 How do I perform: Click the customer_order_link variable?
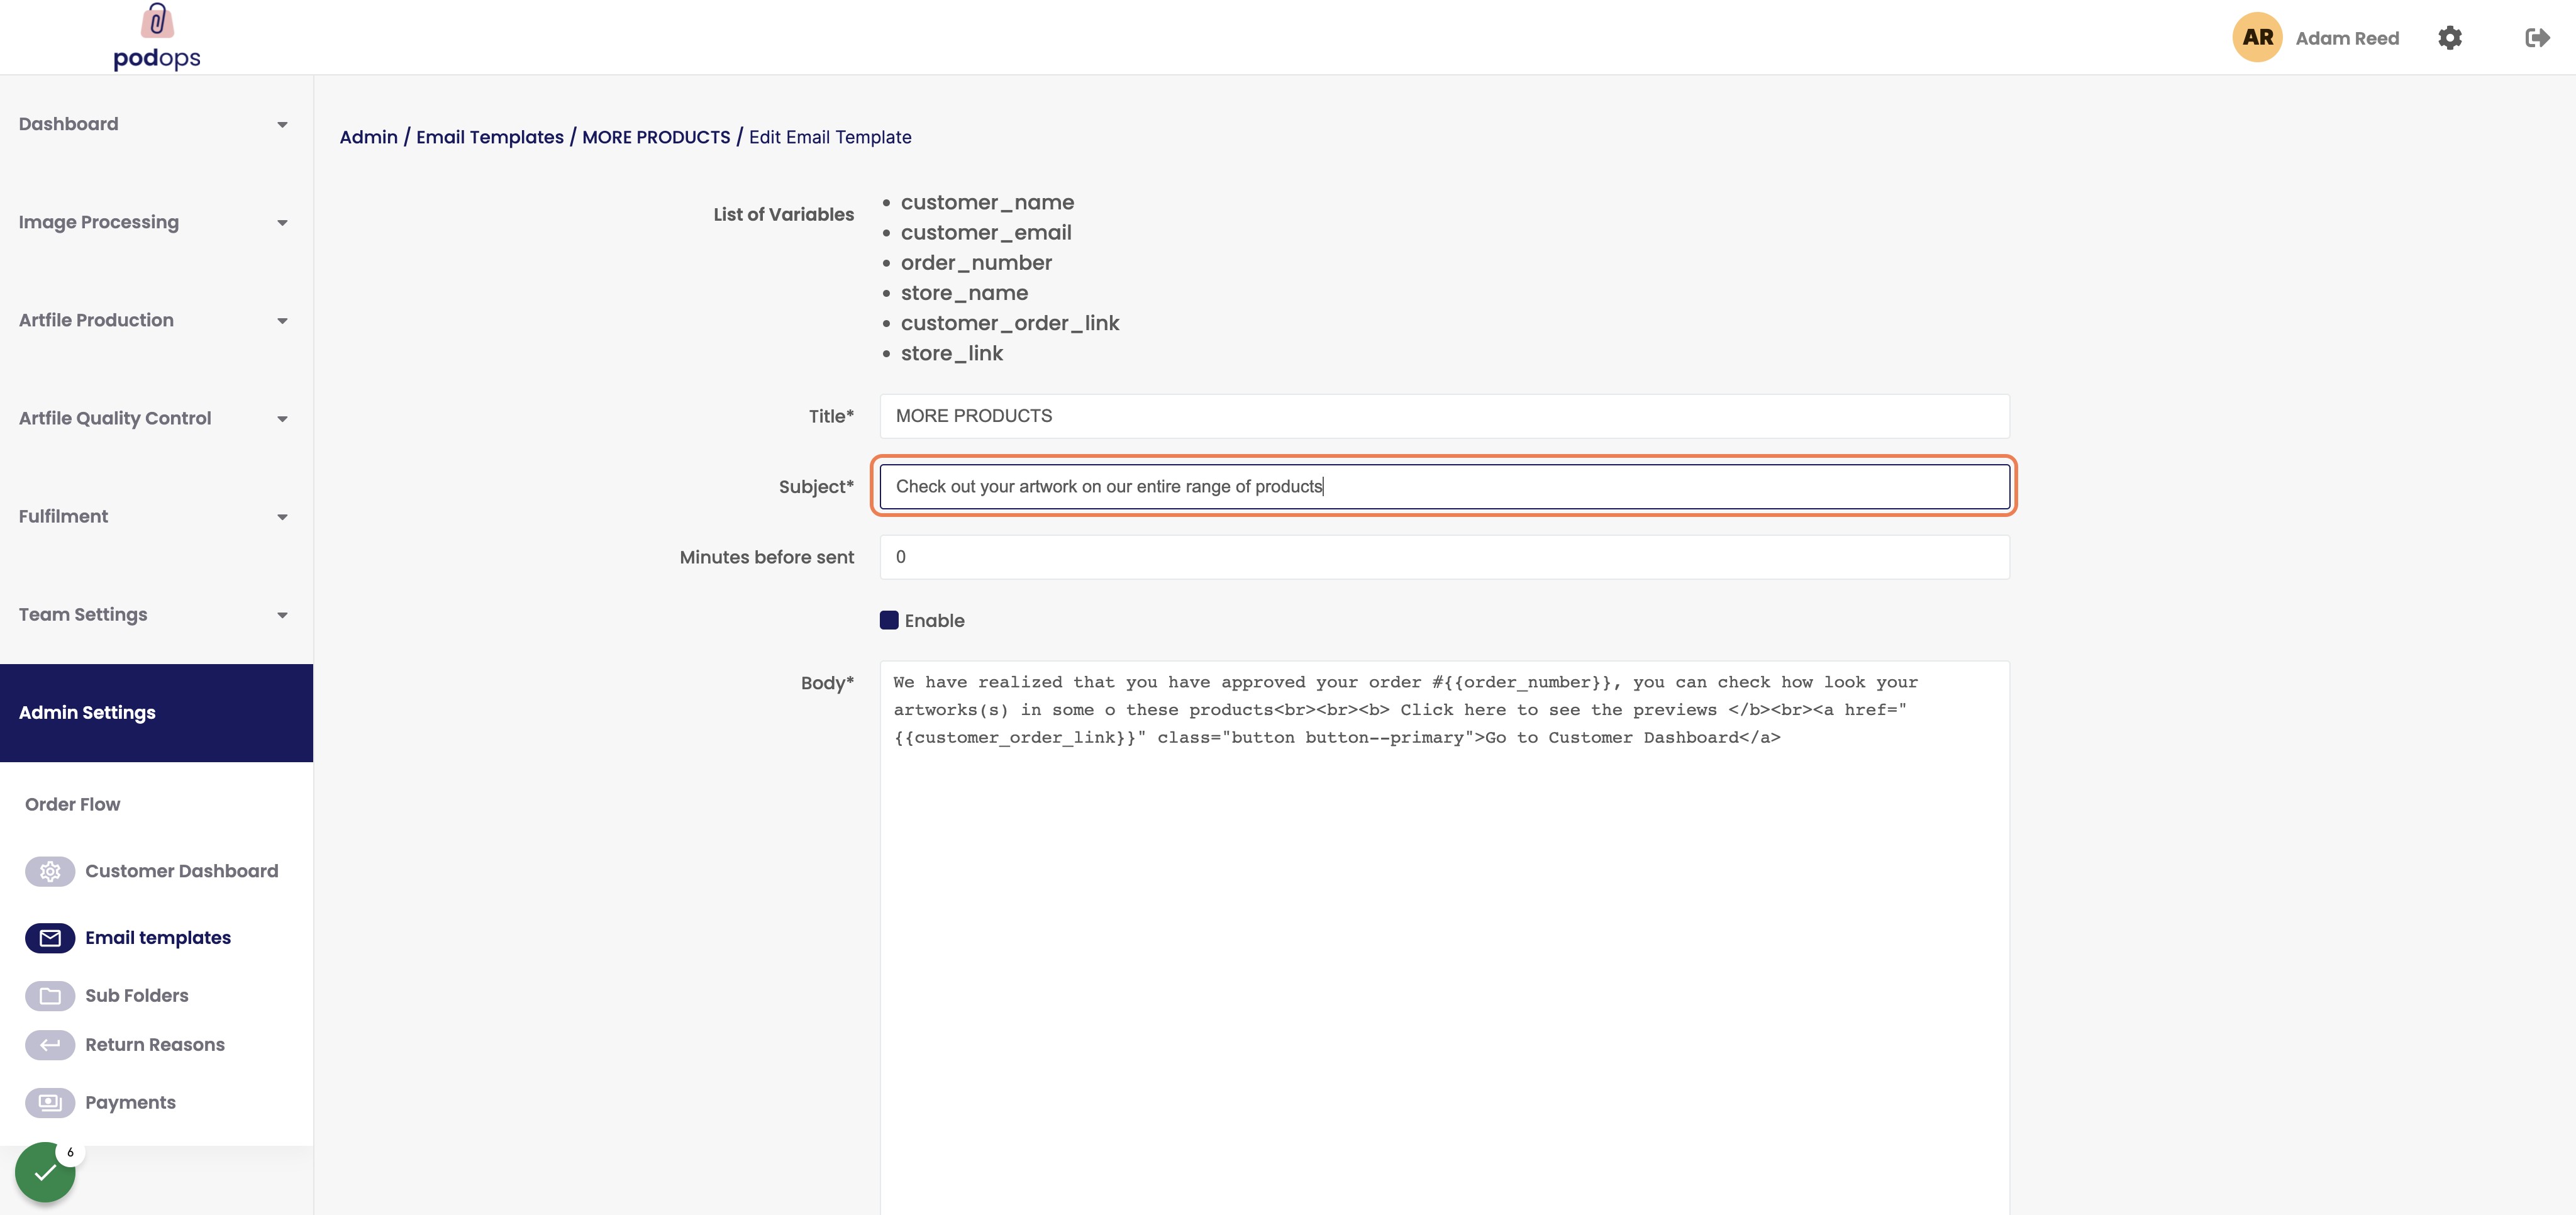coord(1010,323)
